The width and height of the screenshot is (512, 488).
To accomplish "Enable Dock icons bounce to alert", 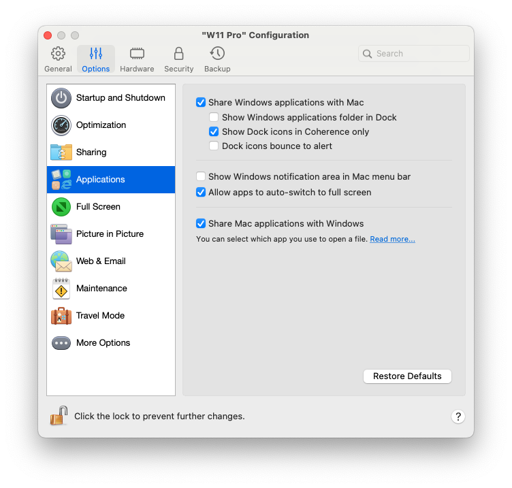I will pyautogui.click(x=214, y=146).
